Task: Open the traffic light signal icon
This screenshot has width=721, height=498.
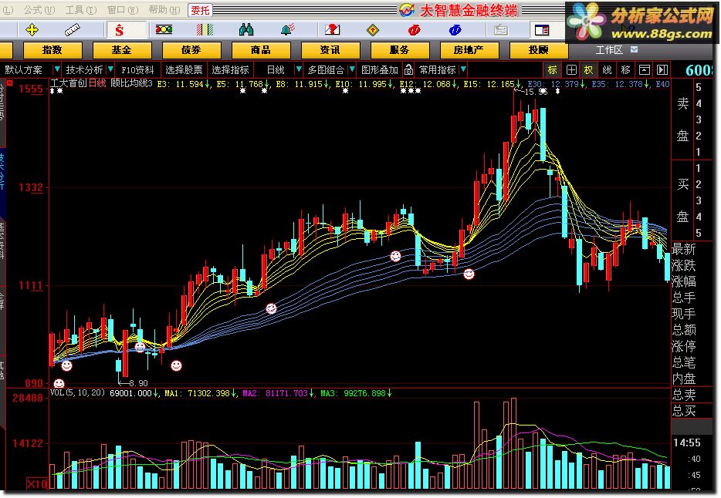Action: 164,30
